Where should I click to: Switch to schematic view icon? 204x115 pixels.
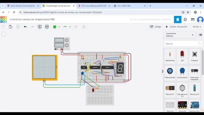(185, 19)
